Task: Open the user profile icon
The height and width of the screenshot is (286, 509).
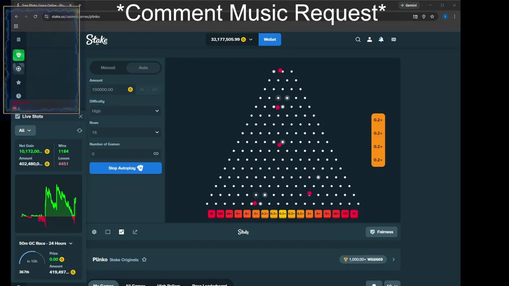Action: (x=369, y=39)
